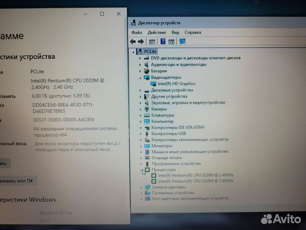Viewport: 306px width, 230px height.
Task: Click product code 00327-30000-00000-AAOEM
Action: [64, 120]
